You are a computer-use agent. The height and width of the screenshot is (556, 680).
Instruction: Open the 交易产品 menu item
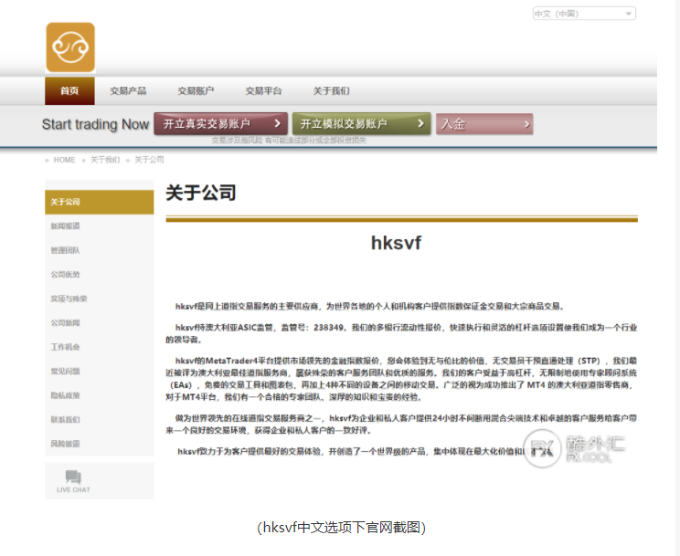[x=128, y=90]
